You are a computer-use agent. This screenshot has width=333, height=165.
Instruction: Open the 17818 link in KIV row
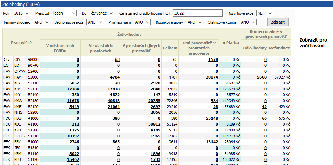tap(114, 89)
